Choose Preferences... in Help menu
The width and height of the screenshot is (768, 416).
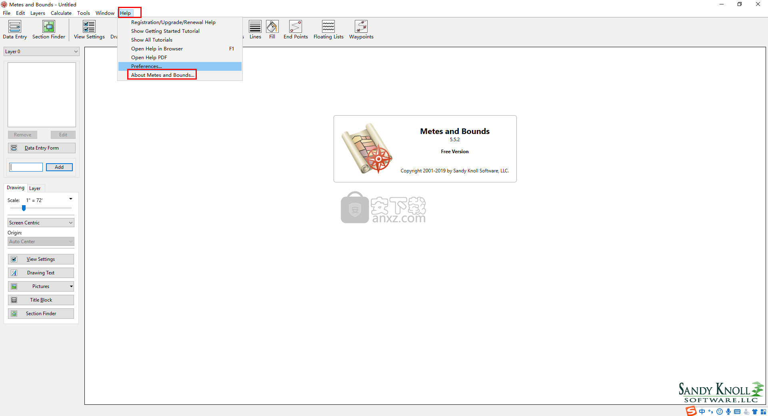(180, 66)
